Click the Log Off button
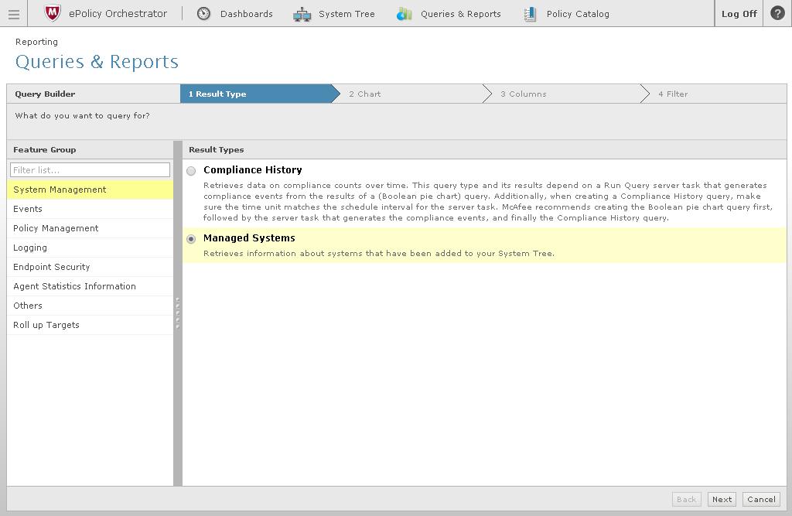 pyautogui.click(x=739, y=14)
